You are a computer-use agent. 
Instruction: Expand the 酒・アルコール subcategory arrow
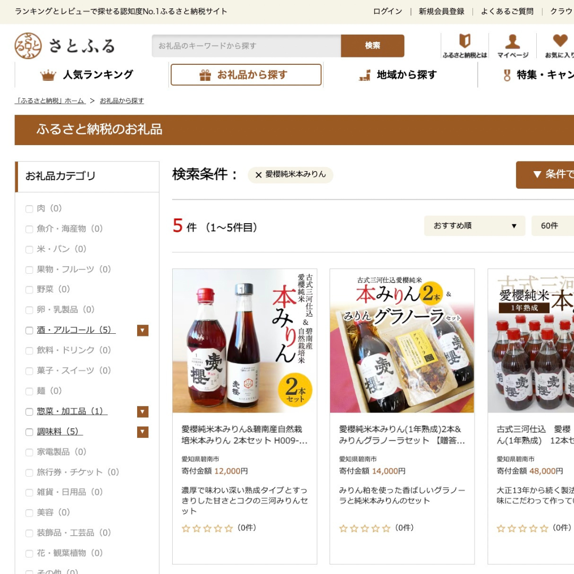143,331
